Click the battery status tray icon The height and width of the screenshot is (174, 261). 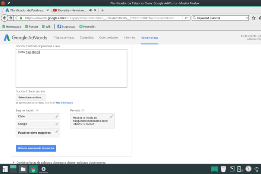point(240,169)
